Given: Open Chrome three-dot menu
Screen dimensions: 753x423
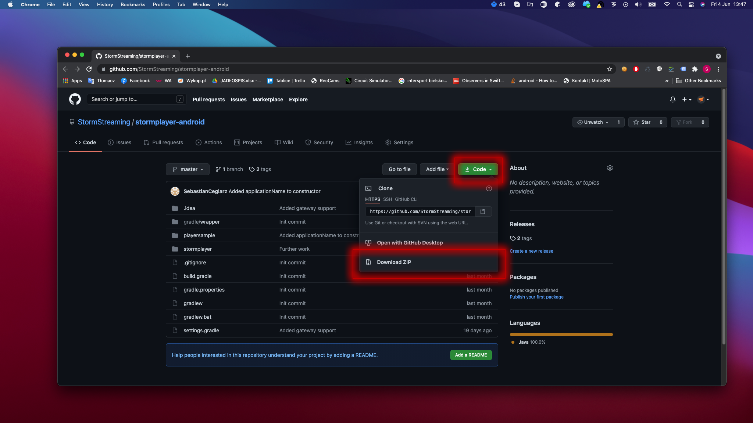Looking at the screenshot, I should 718,69.
